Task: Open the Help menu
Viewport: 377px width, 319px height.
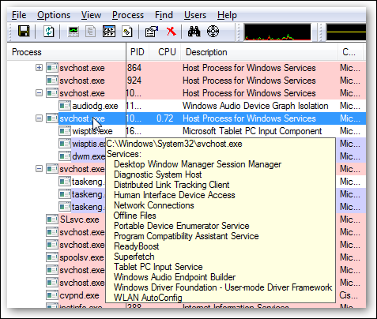Action: pyautogui.click(x=227, y=15)
